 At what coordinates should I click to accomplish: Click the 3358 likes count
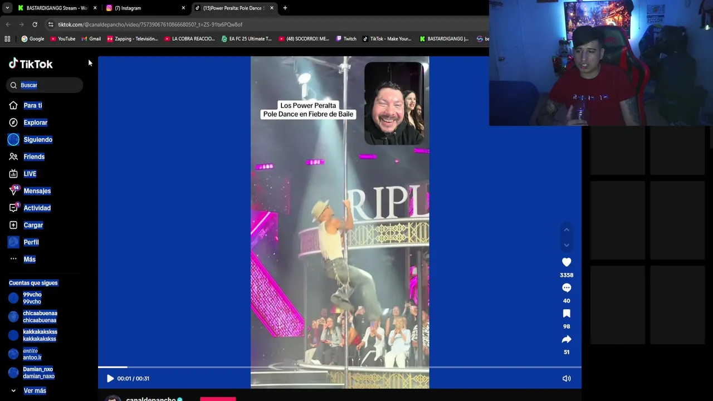[567, 275]
